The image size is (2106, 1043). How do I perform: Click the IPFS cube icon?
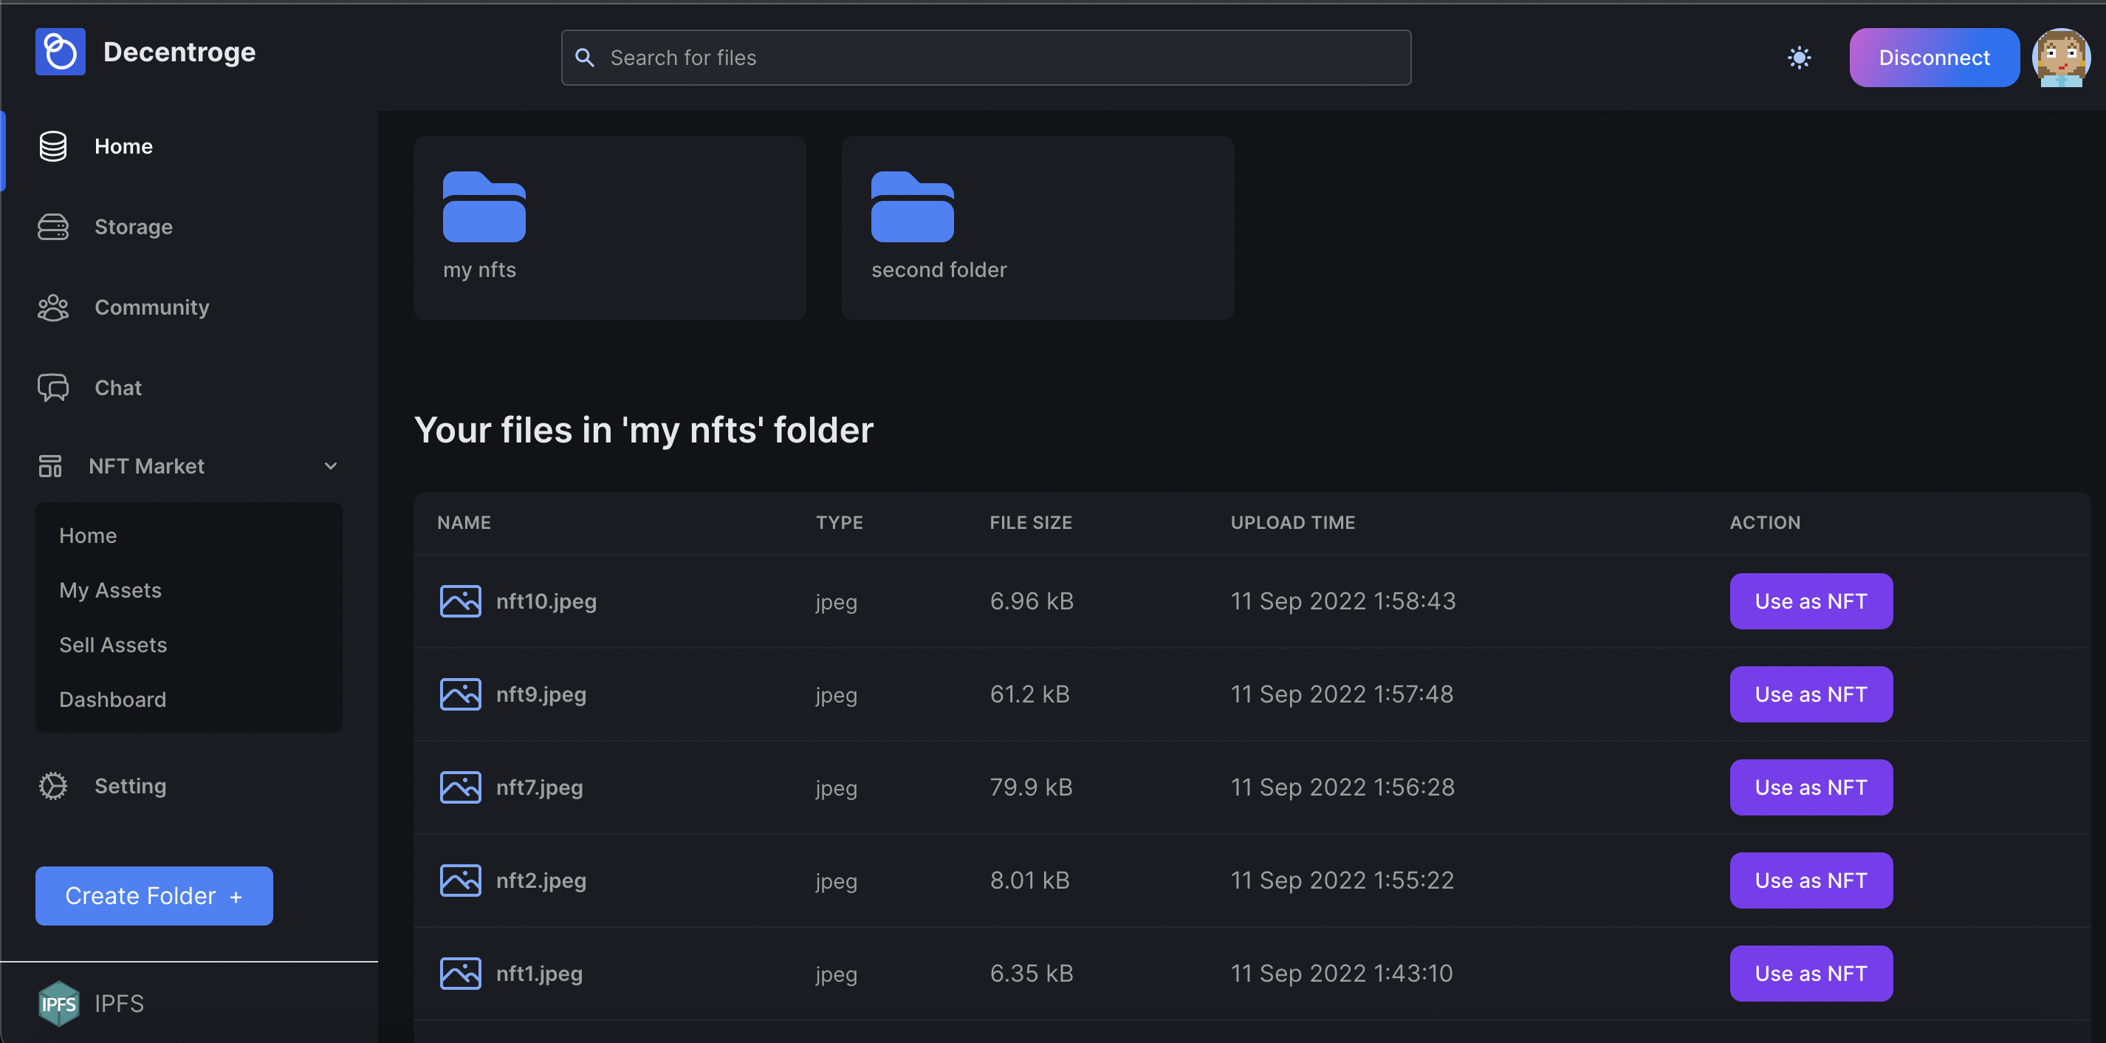[58, 1003]
